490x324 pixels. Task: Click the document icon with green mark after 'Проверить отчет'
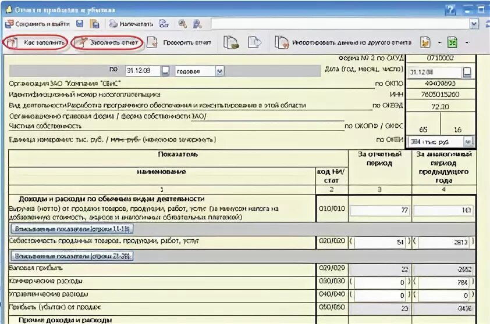(231, 42)
